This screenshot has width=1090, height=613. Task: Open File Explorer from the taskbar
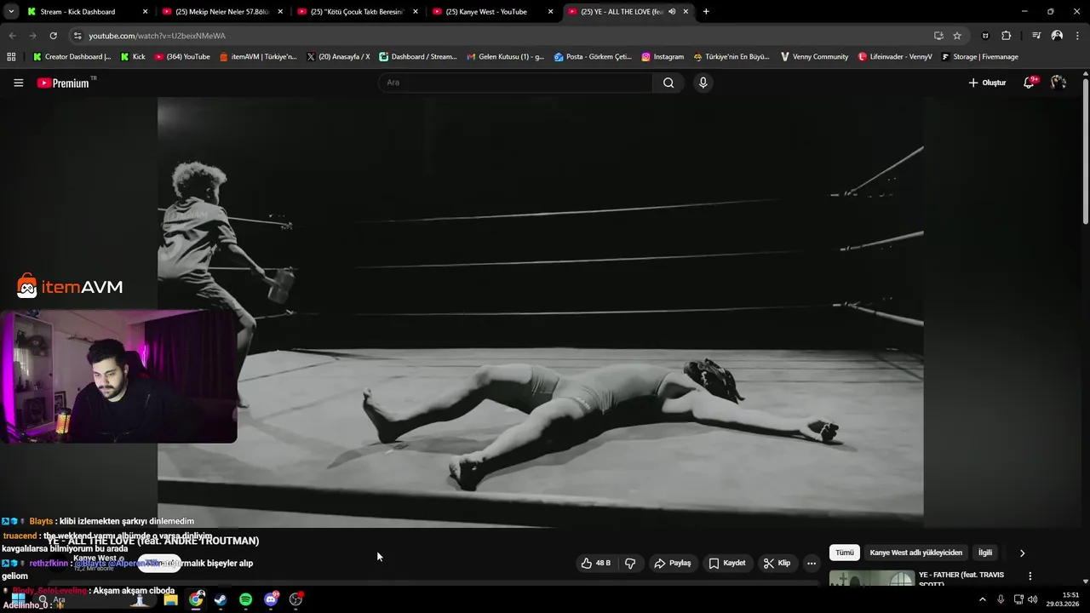tap(171, 599)
